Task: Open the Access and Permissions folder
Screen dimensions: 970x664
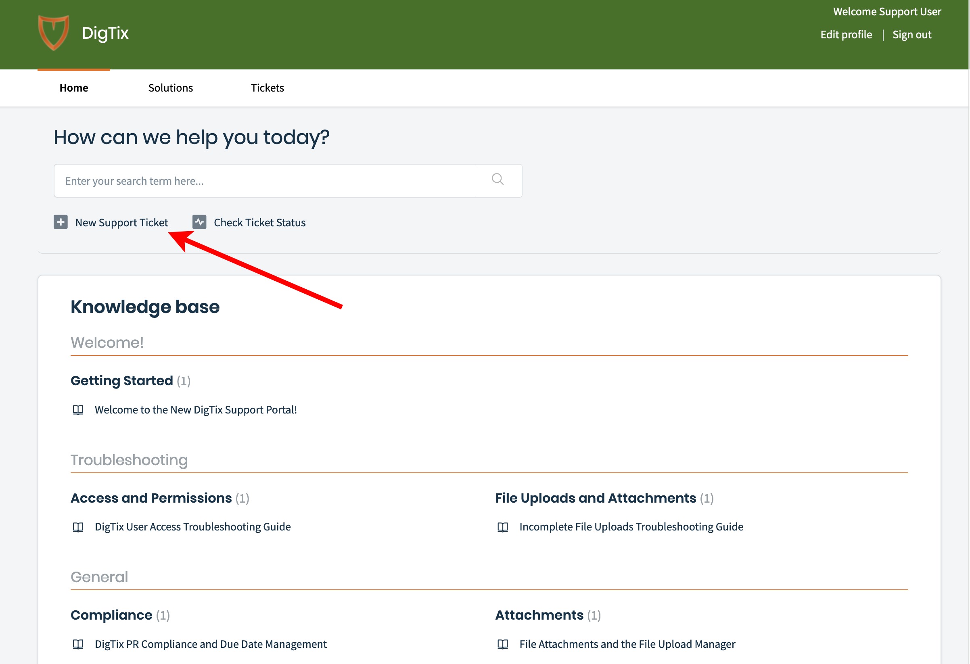Action: click(151, 498)
